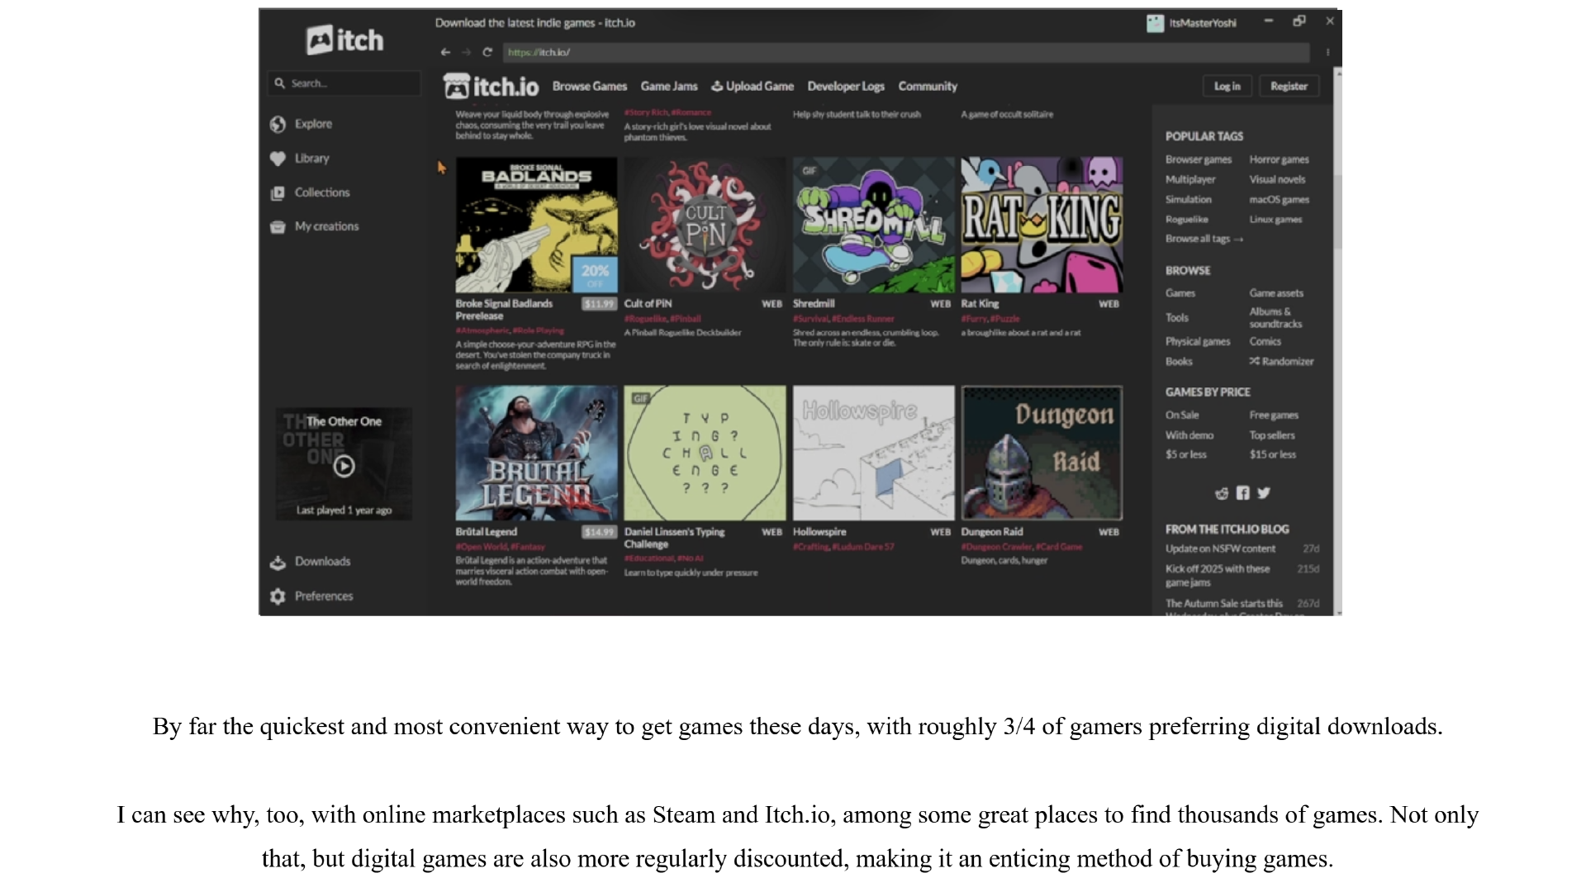The height and width of the screenshot is (892, 1586).
Task: Click the Randomizer link in Browse
Action: pos(1281,362)
